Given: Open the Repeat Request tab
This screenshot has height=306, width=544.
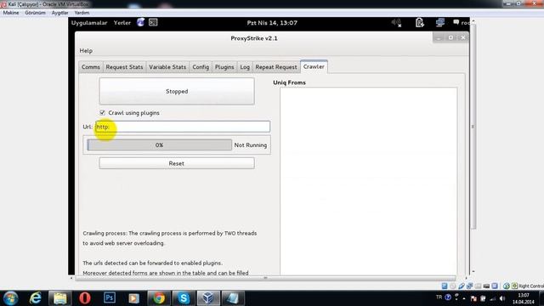Looking at the screenshot, I should tap(276, 67).
